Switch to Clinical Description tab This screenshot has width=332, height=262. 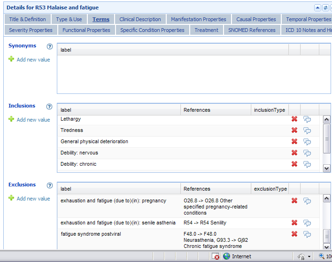tap(140, 19)
